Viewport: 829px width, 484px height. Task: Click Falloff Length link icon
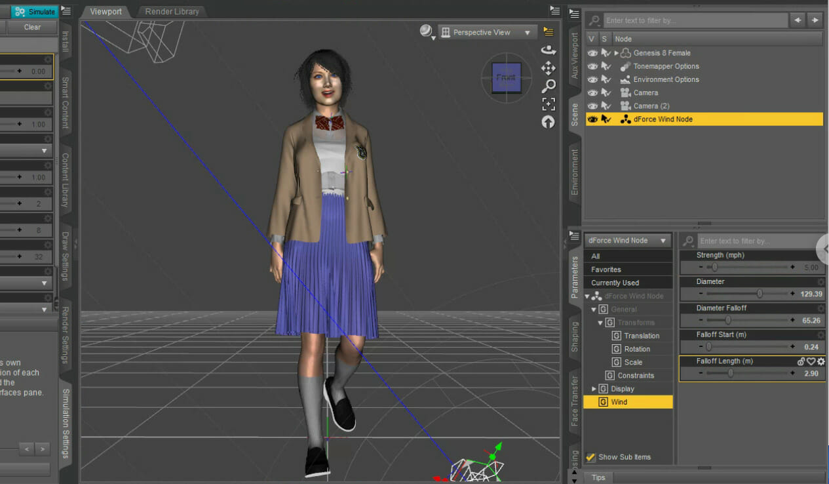[x=801, y=361]
